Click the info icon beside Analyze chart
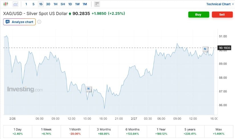The image size is (235, 139). point(39,22)
